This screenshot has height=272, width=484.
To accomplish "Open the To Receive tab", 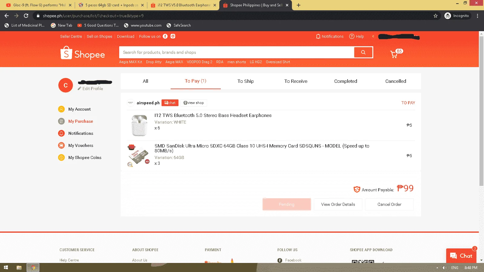I will (296, 81).
